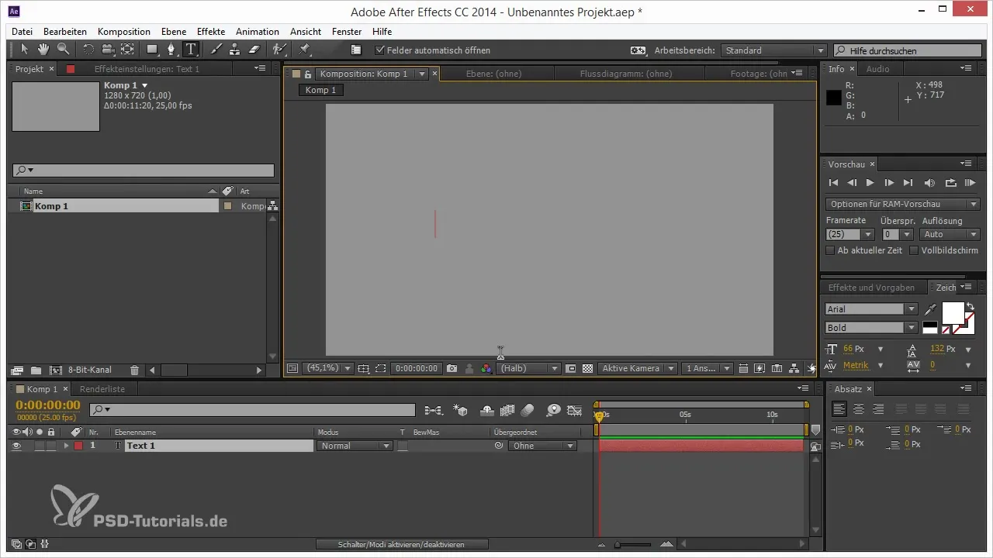Take snapshot with camera icon in viewer
The width and height of the screenshot is (993, 558).
[x=452, y=369]
